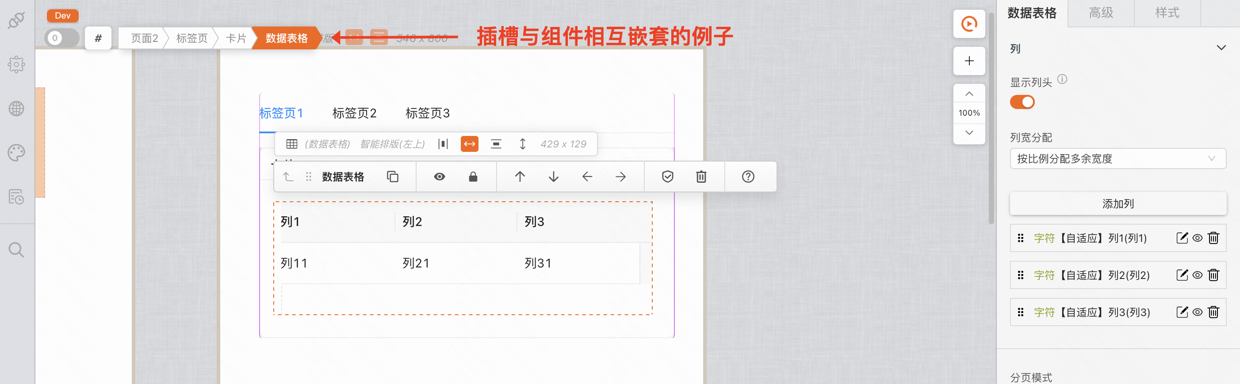Click the orange preview play button
Screen dimensions: 1240x384
coord(969,23)
